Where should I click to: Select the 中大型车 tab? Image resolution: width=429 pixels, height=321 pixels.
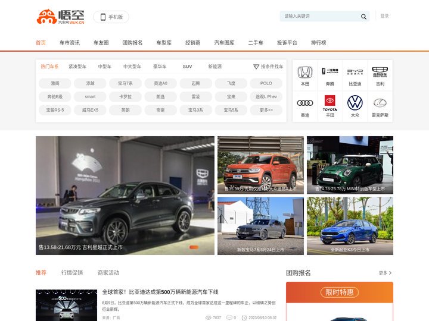coord(132,67)
